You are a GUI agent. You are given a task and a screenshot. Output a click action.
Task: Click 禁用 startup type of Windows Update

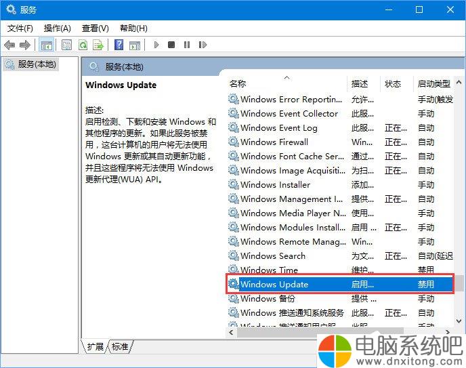point(426,285)
